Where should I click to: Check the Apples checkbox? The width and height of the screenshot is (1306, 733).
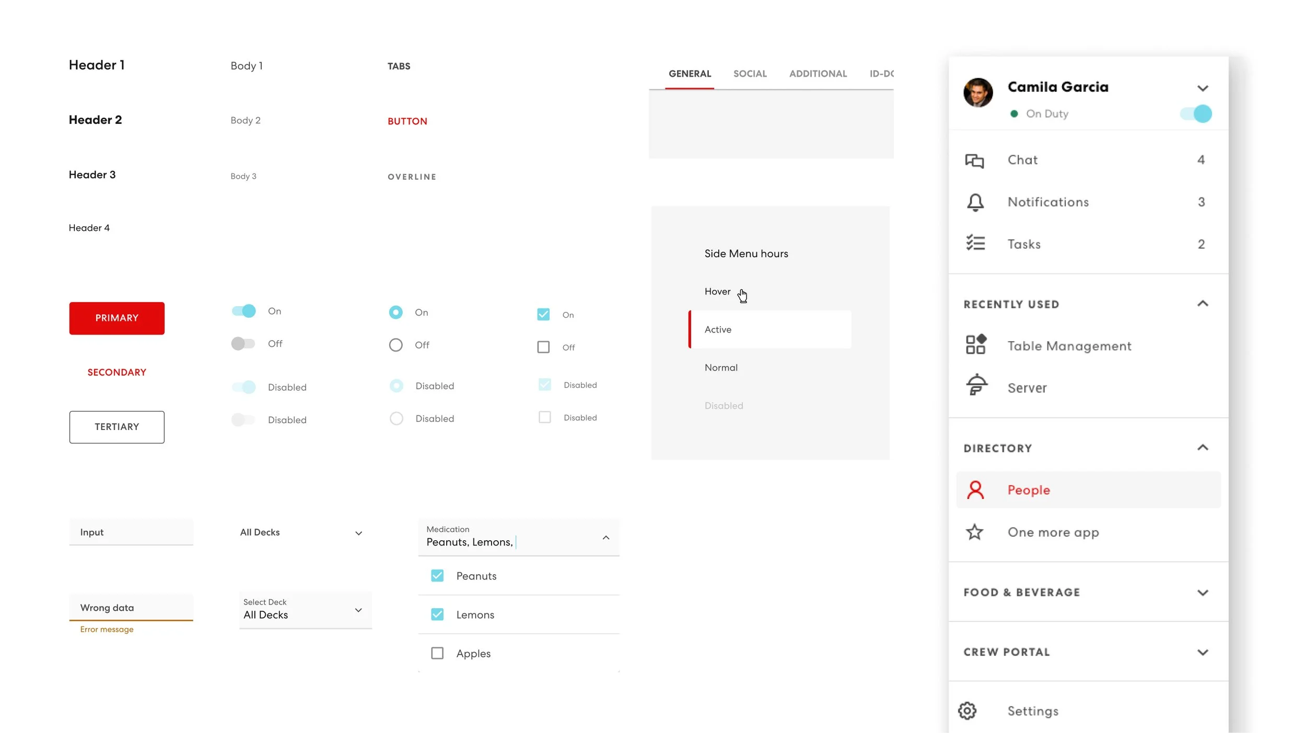437,653
